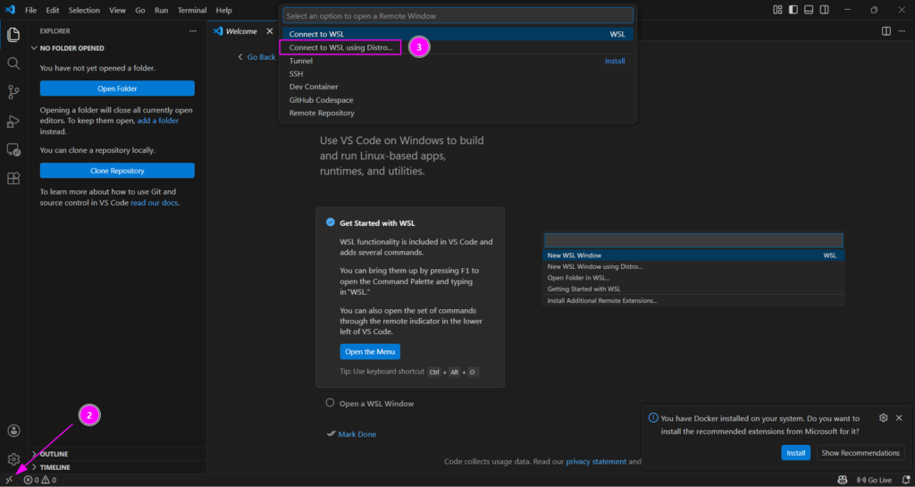The height and width of the screenshot is (487, 915).
Task: Open the Edit menu
Action: pyautogui.click(x=53, y=10)
